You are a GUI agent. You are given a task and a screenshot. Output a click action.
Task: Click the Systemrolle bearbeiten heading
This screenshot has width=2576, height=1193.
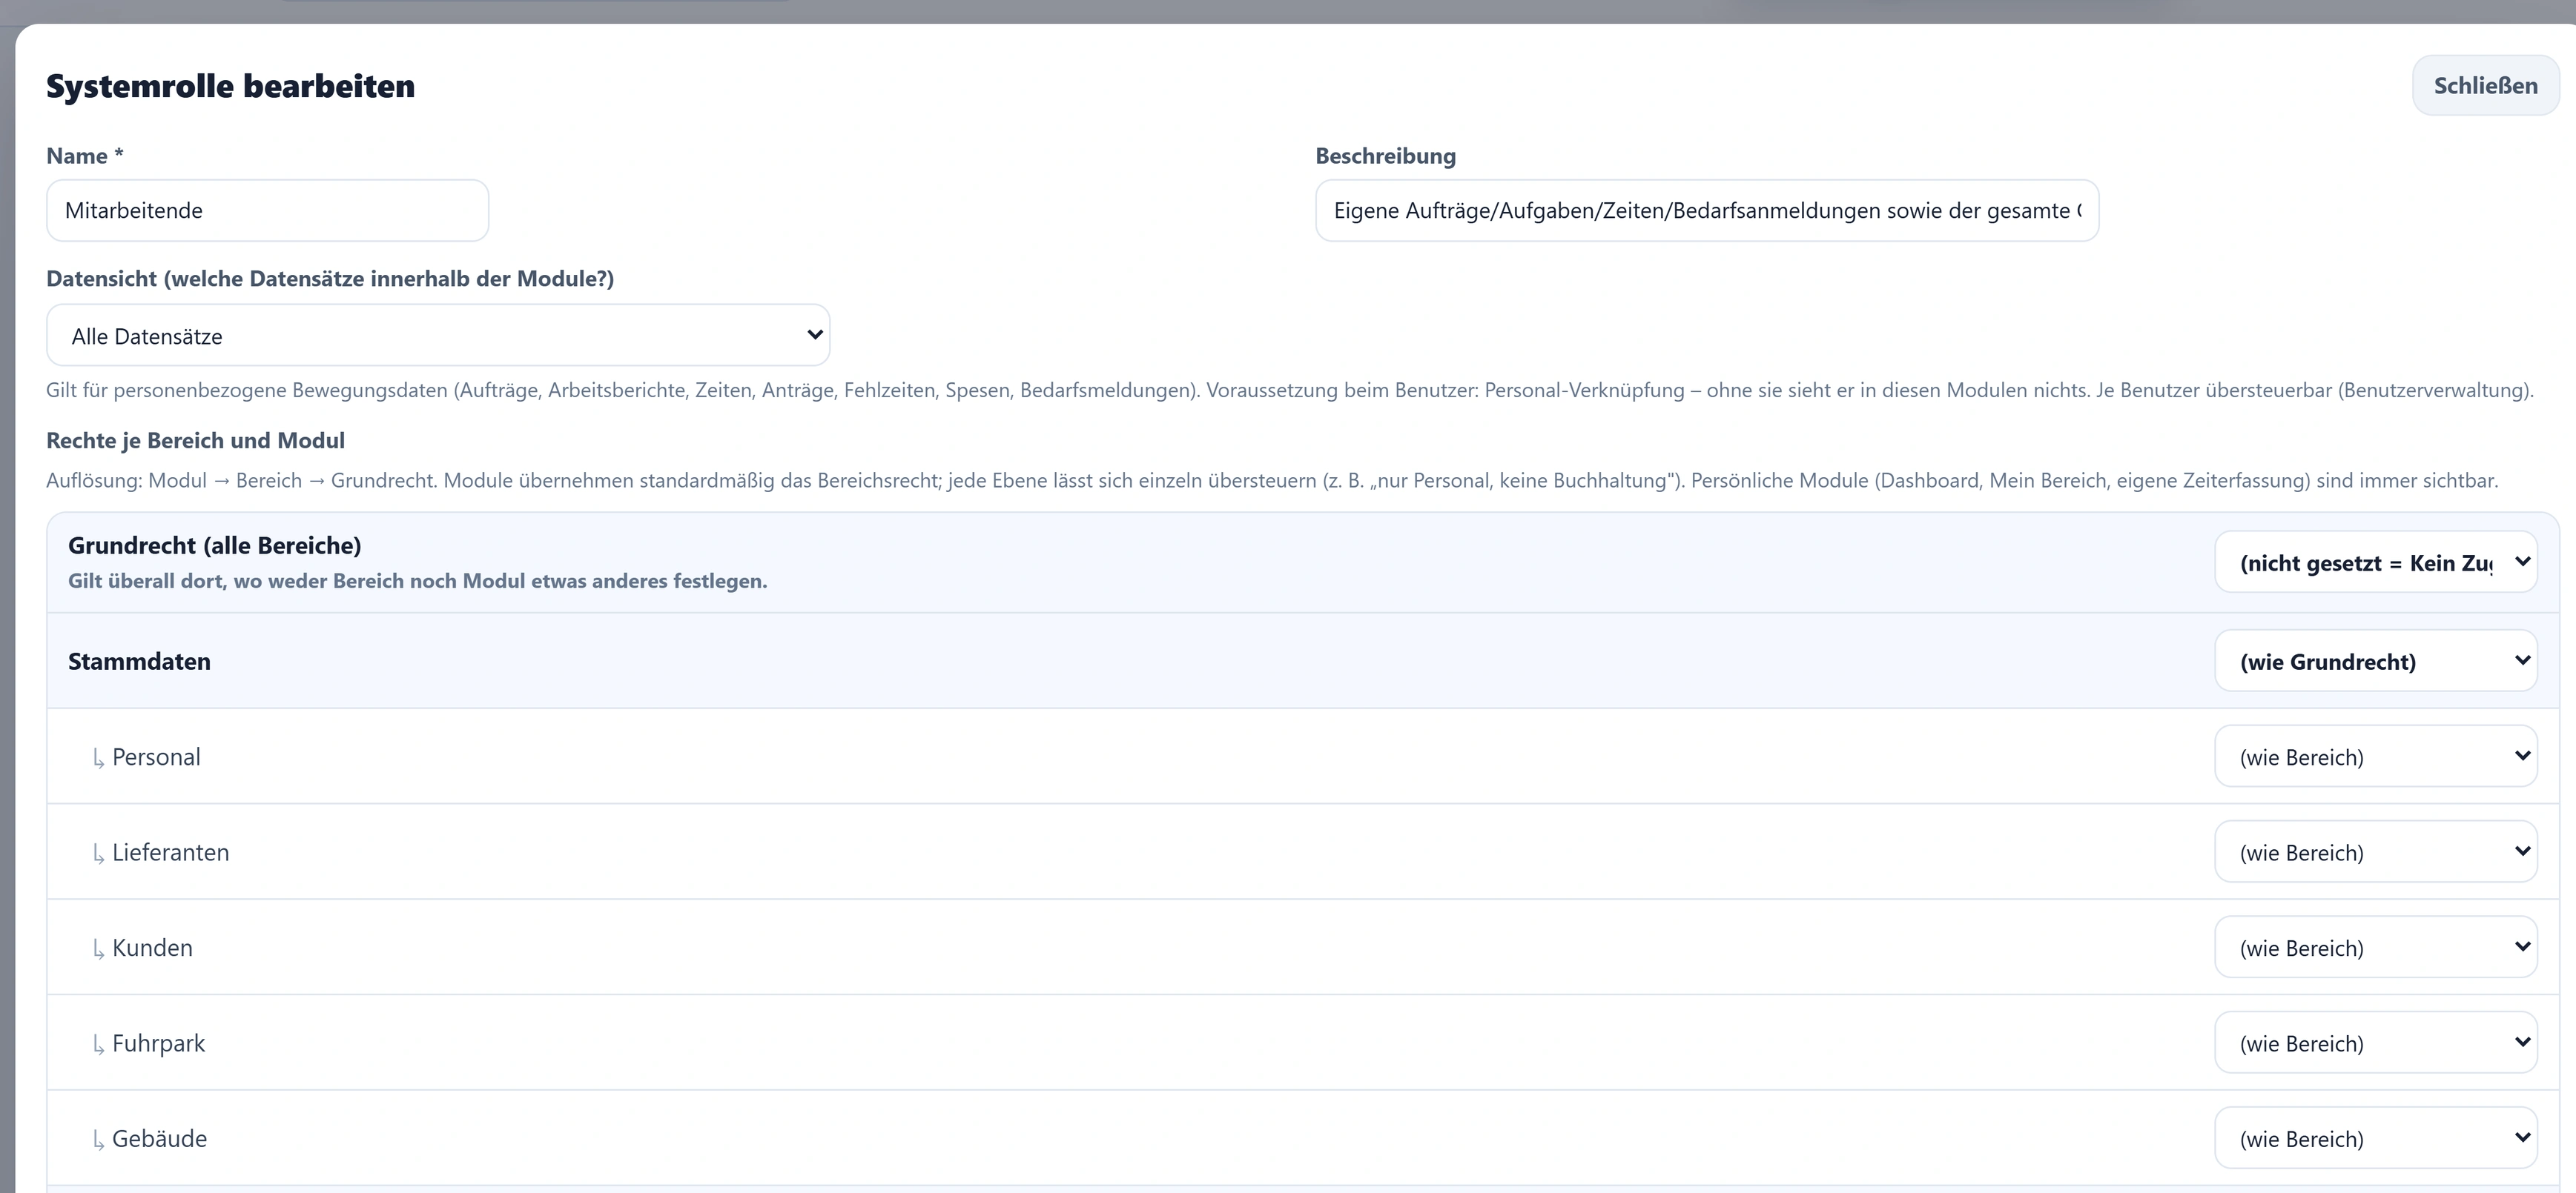[231, 86]
